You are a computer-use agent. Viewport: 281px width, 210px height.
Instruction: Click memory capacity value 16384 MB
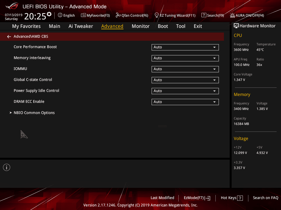coord(241,124)
